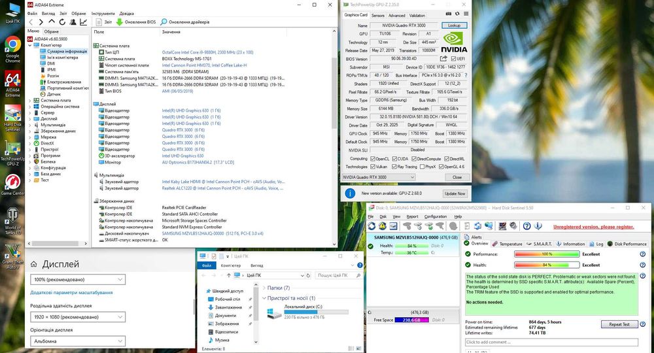Click GPU-Z refresh icon

[x=457, y=14]
